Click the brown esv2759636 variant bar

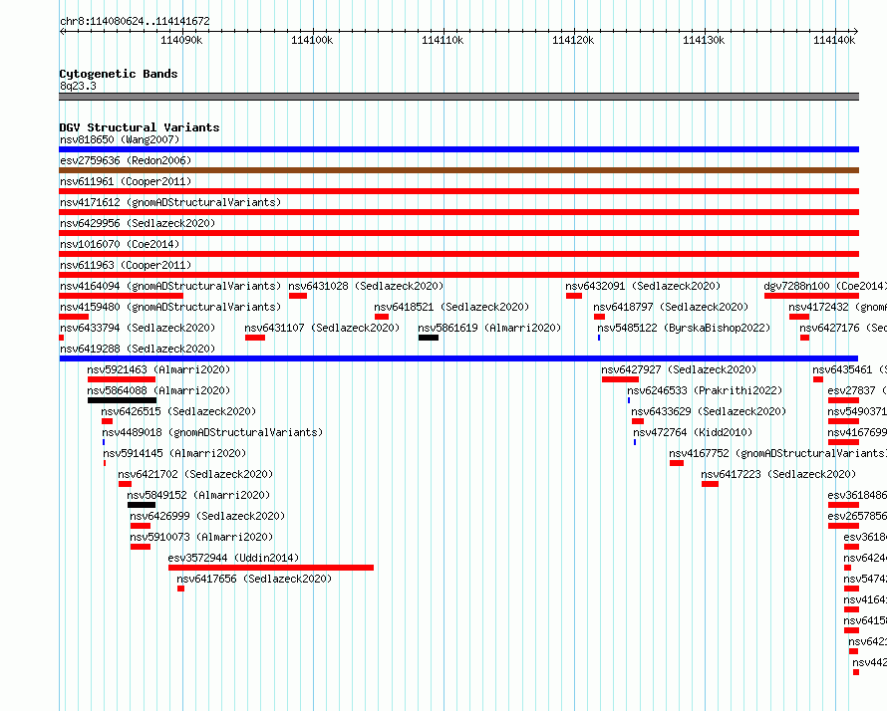point(458,170)
